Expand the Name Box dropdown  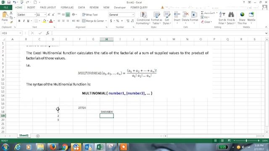tap(20, 33)
